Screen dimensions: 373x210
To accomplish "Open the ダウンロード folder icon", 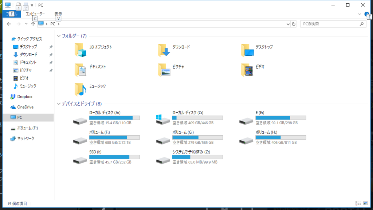I will (164, 50).
